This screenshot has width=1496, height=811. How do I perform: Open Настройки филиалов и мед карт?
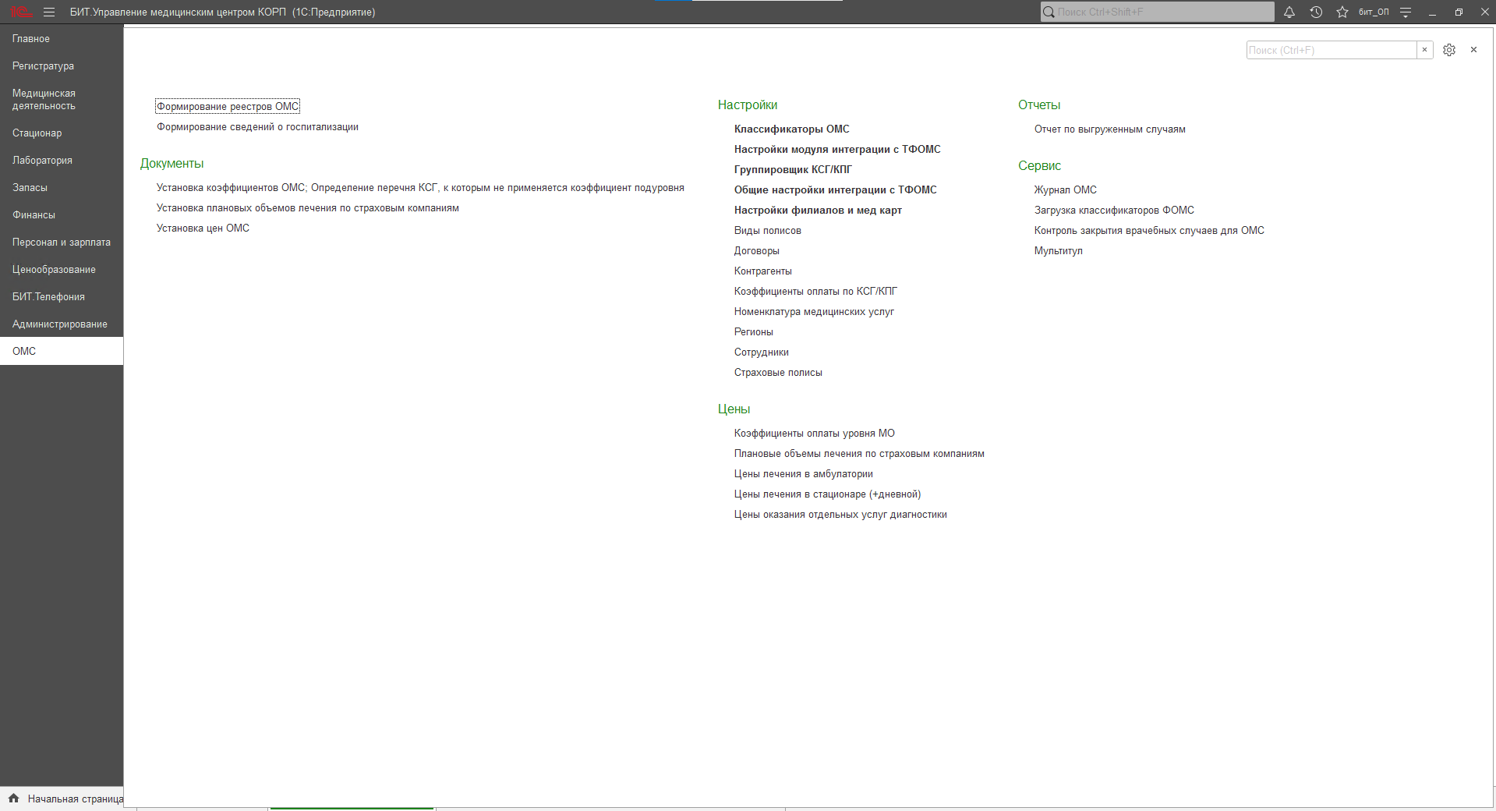point(818,210)
